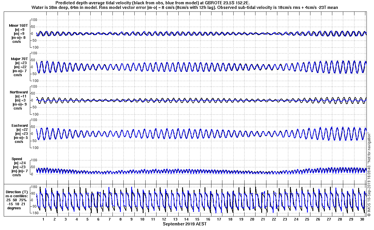Click '|m-o|= 8' in the Minor 160T panel
The height and width of the screenshot is (230, 374).
(x=19, y=37)
